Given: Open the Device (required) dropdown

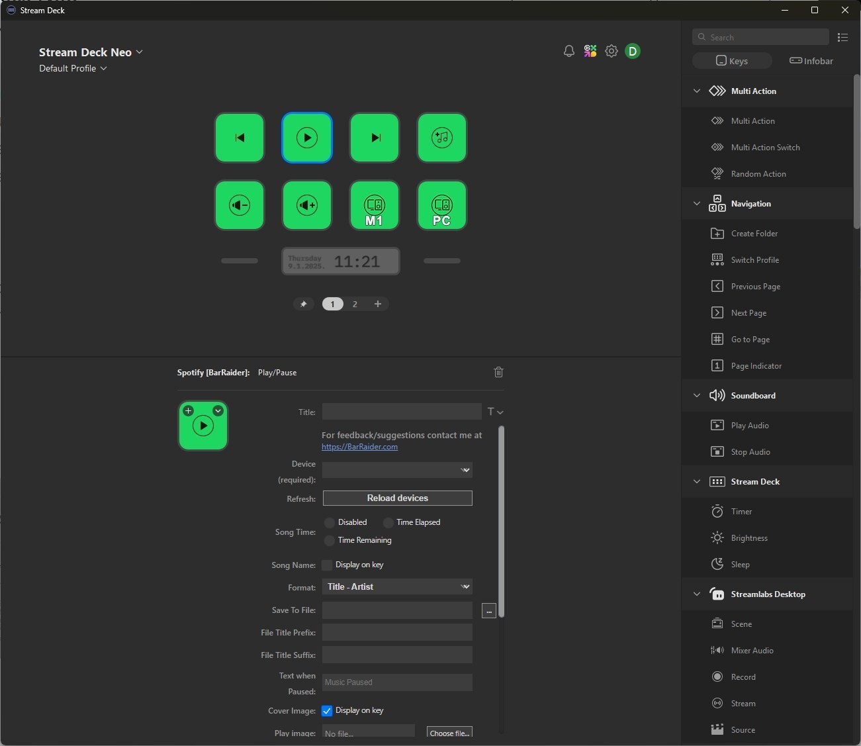Looking at the screenshot, I should (x=397, y=470).
